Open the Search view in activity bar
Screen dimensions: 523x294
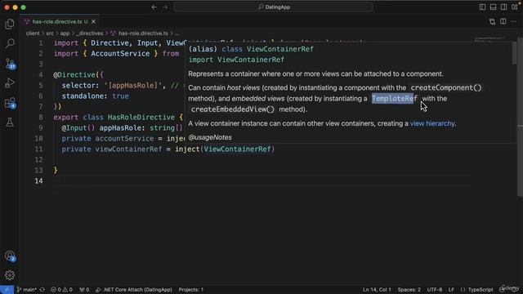coord(10,43)
